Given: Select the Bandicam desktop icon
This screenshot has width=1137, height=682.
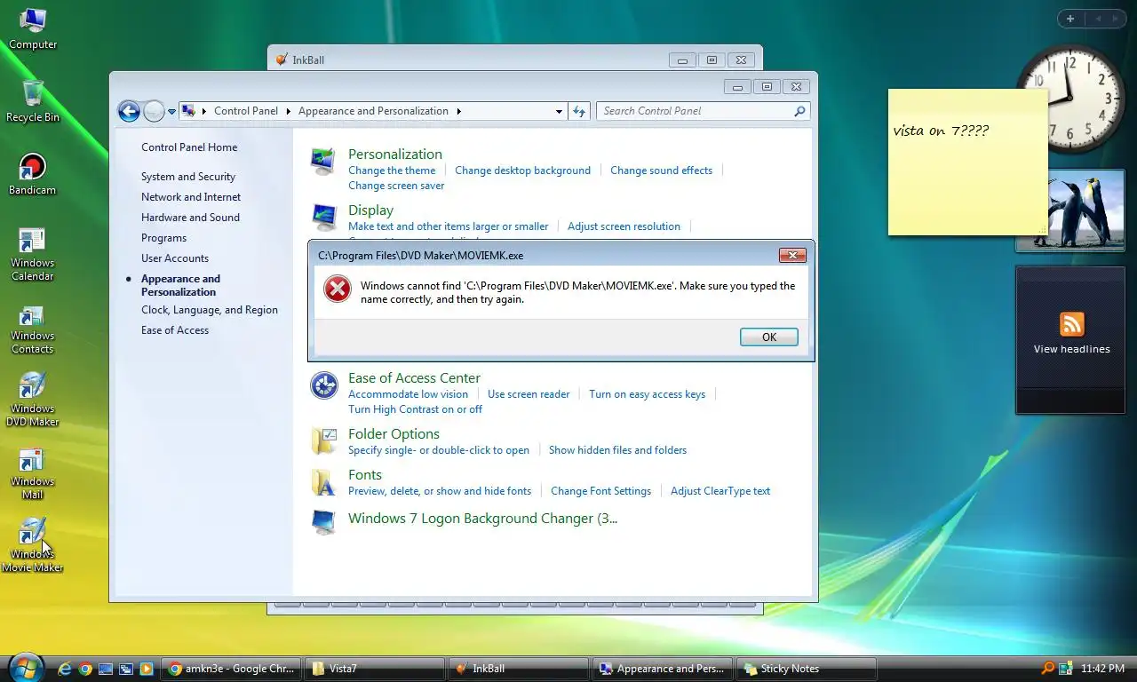Looking at the screenshot, I should [x=33, y=174].
